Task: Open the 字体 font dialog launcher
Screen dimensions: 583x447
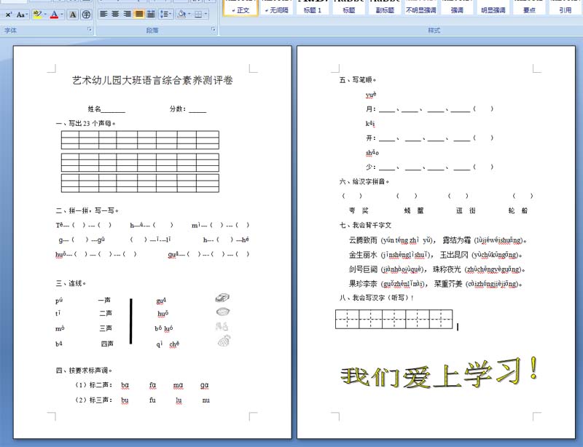Action: 90,29
